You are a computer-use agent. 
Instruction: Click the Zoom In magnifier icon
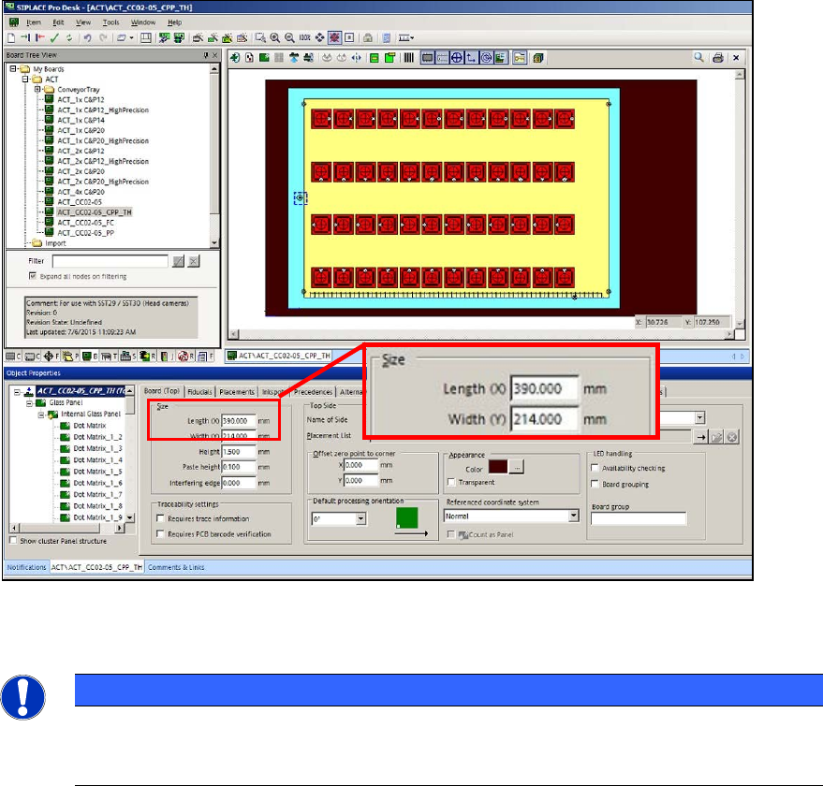tap(275, 37)
